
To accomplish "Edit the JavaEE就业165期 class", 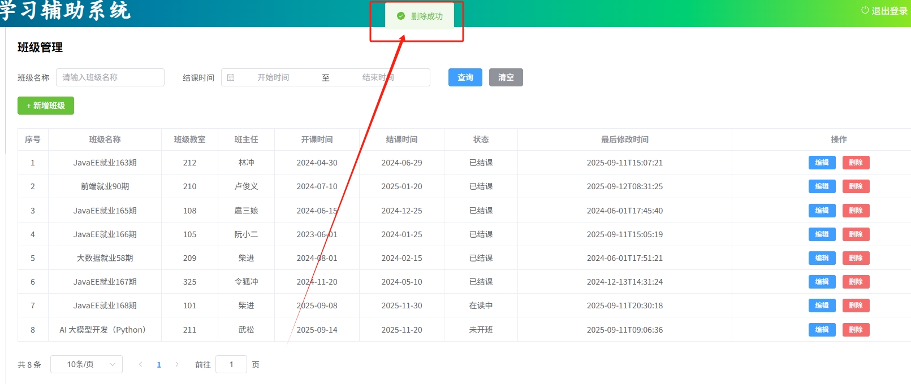I will (x=822, y=211).
